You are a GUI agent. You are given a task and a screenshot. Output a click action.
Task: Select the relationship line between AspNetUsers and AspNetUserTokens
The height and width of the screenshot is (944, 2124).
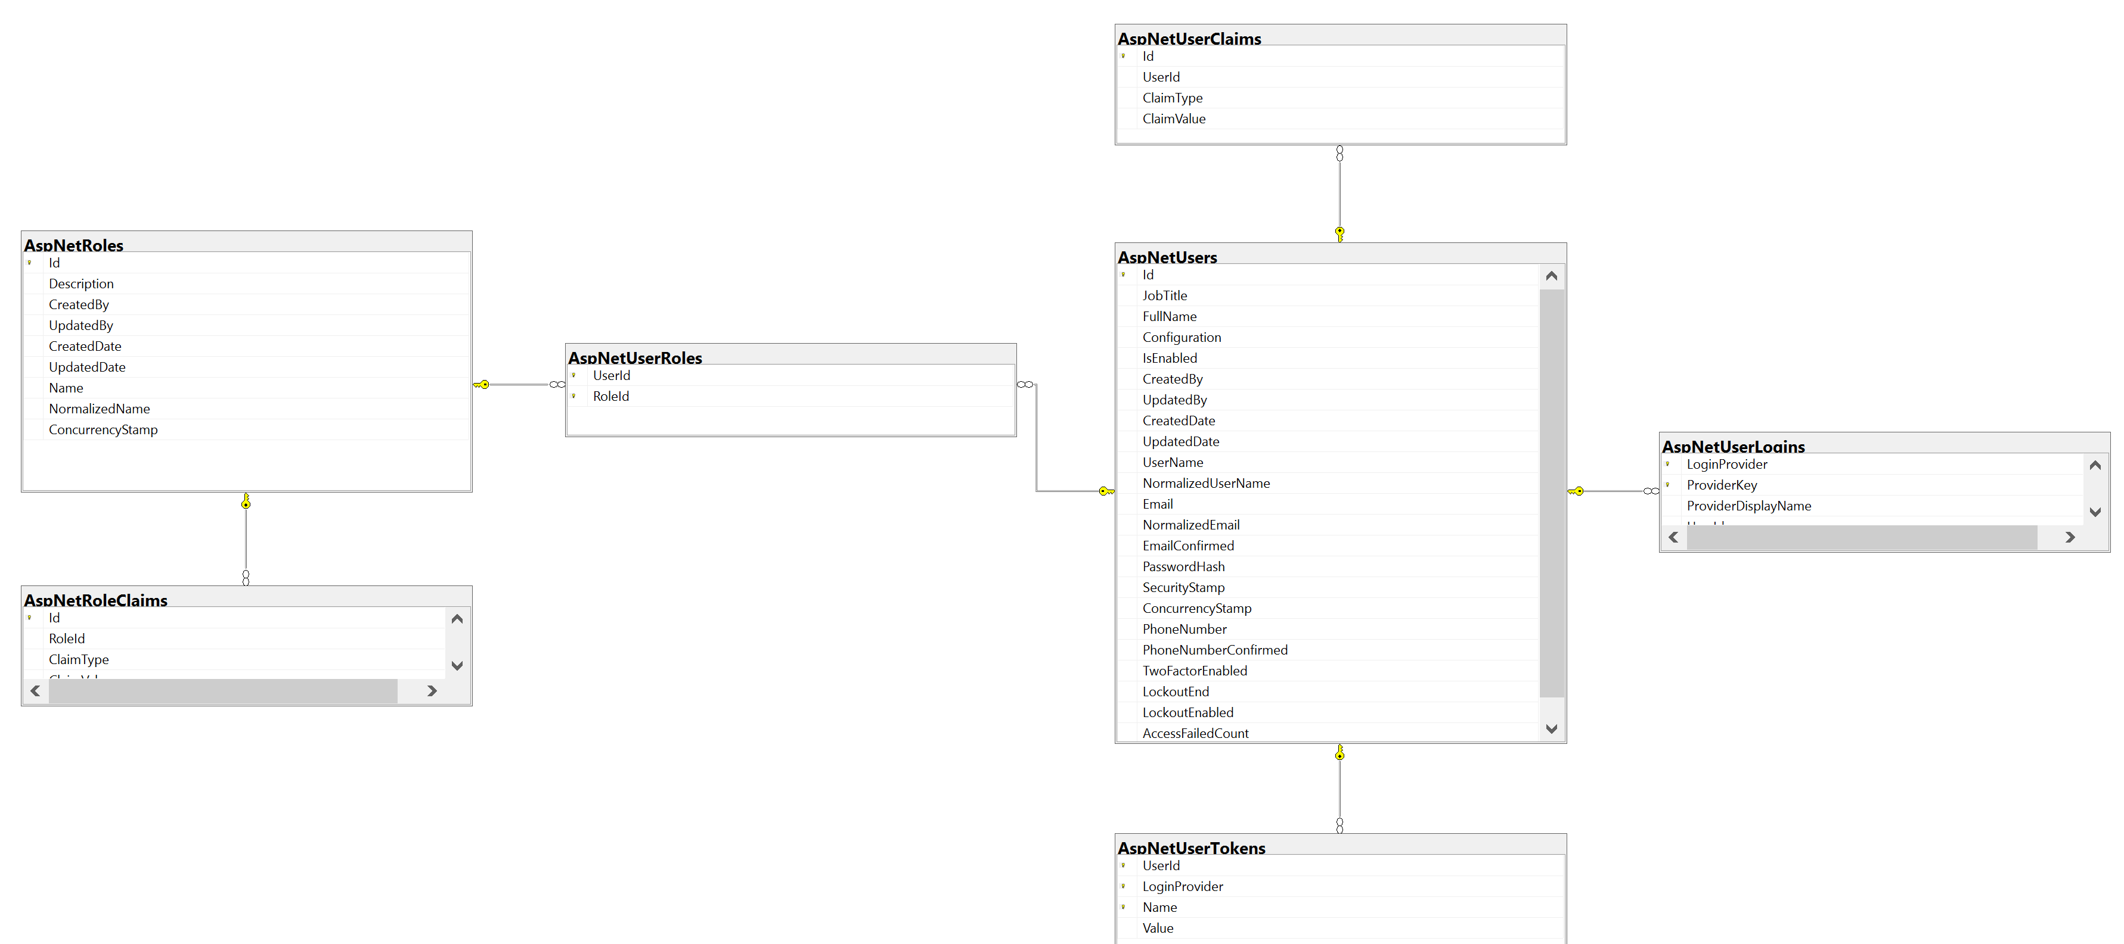point(1340,789)
